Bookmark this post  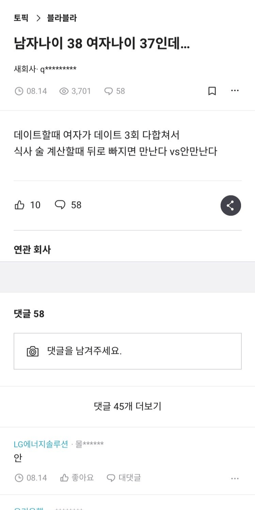212,91
